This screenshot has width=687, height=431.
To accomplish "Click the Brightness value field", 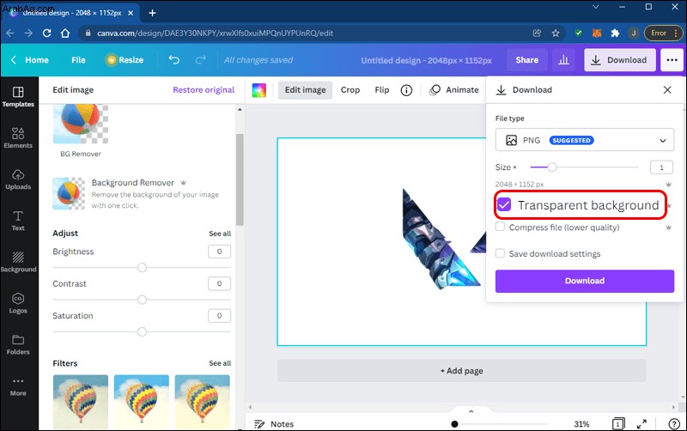I will pyautogui.click(x=219, y=252).
